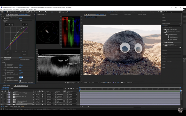Select the Clone Stamp tool
Viewport: 186px width, 116px height.
[37, 12]
